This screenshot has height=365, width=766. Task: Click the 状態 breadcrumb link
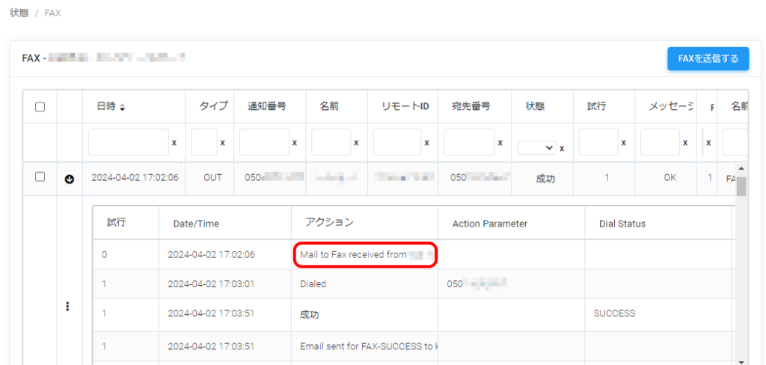(x=19, y=14)
